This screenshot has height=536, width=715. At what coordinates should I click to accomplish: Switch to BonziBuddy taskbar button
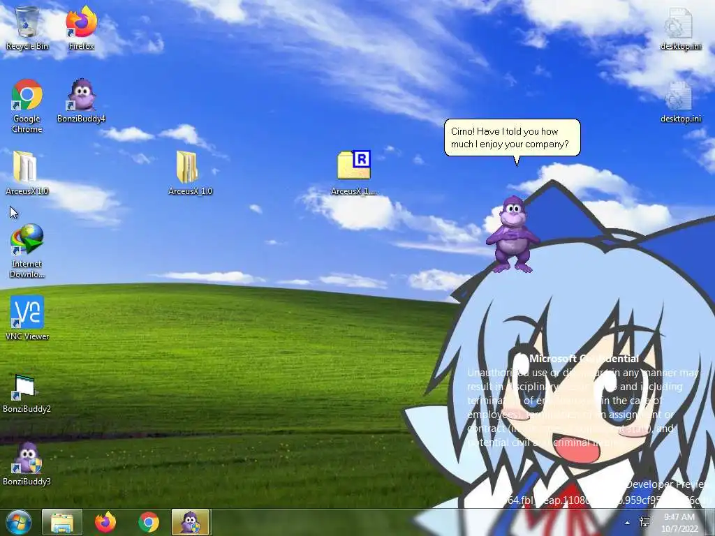click(190, 522)
